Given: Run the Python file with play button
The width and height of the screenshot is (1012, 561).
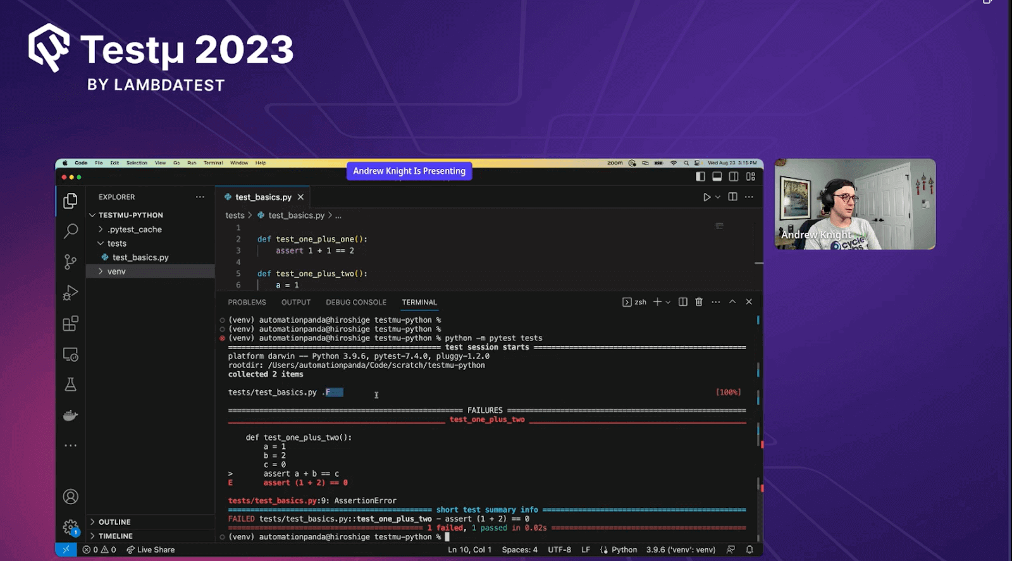Looking at the screenshot, I should 707,197.
